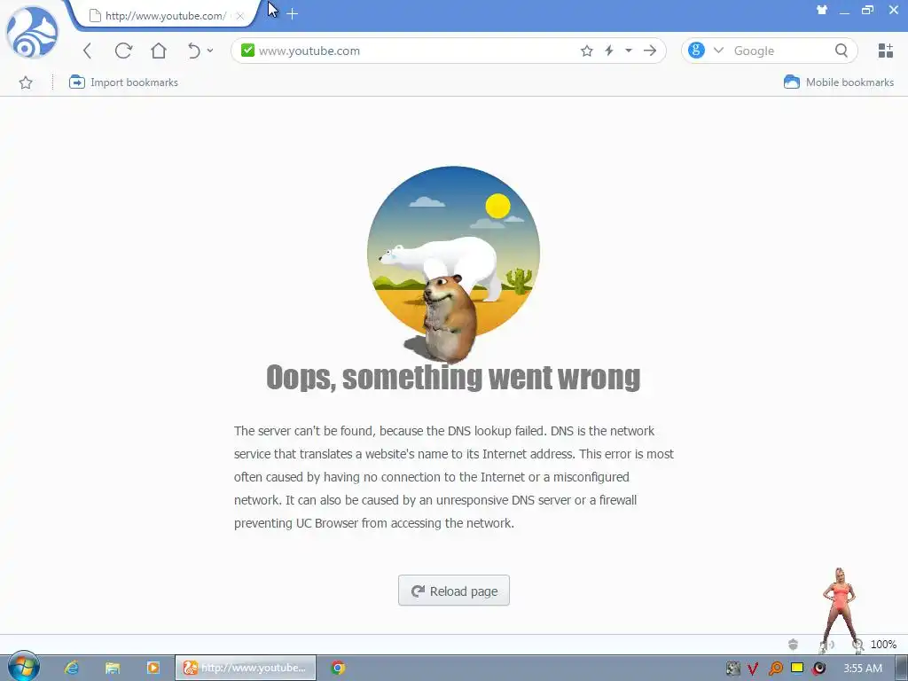Viewport: 908px width, 681px height.
Task: Open Mobile bookmarks
Action: pos(839,82)
